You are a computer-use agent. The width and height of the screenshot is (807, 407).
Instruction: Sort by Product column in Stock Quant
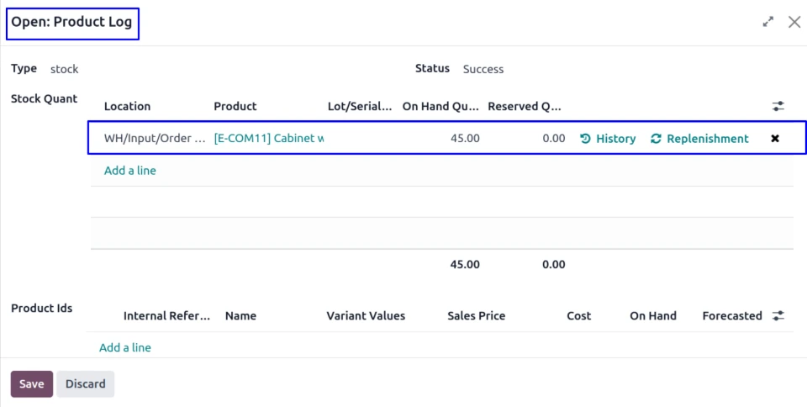(x=235, y=107)
